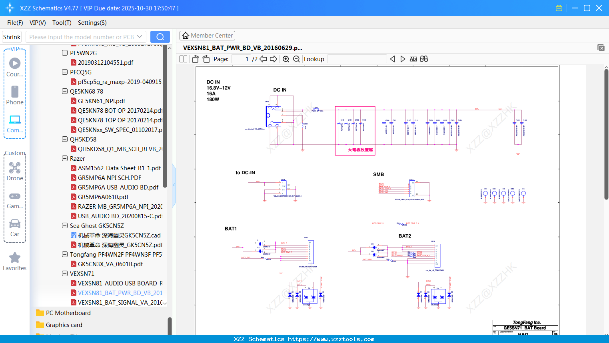Rotate the page clockwise

tap(206, 59)
